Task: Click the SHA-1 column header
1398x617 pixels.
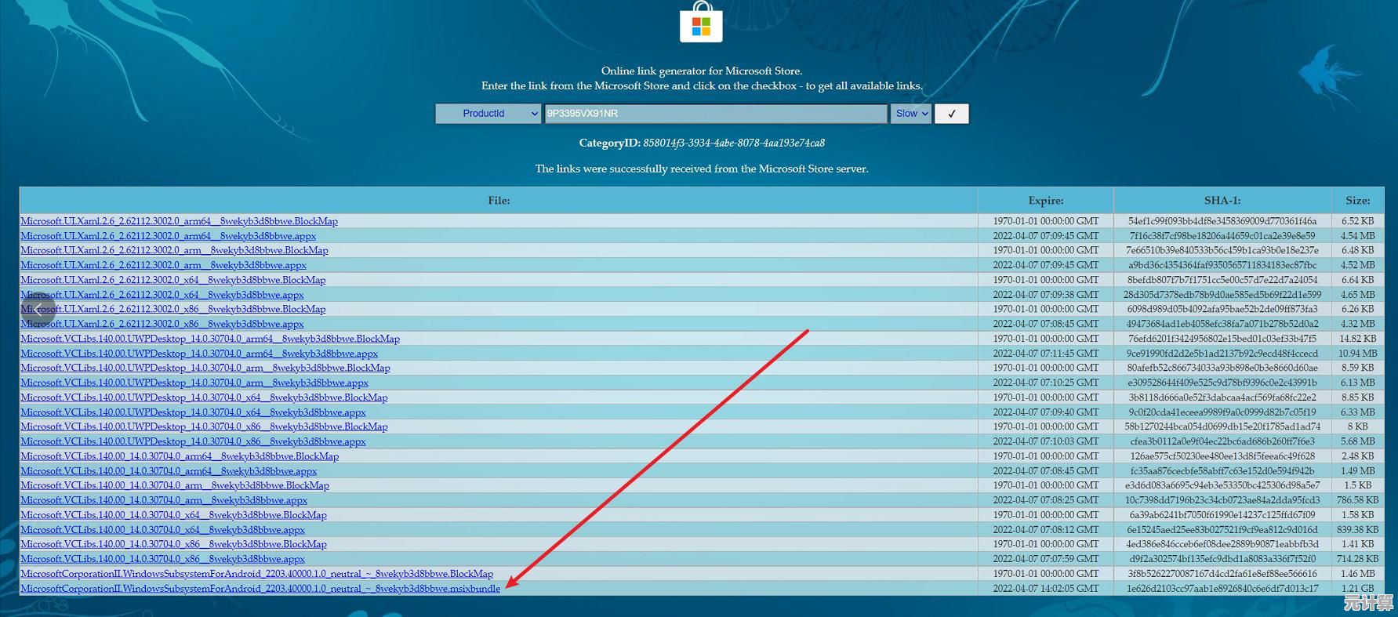Action: coord(1222,201)
